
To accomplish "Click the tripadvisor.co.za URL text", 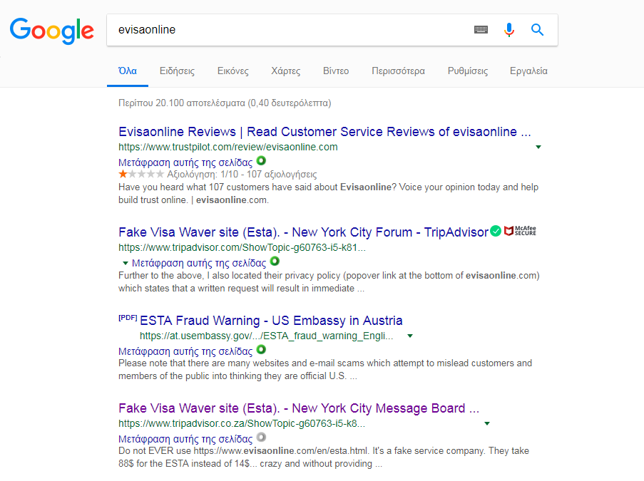I will pos(242,423).
